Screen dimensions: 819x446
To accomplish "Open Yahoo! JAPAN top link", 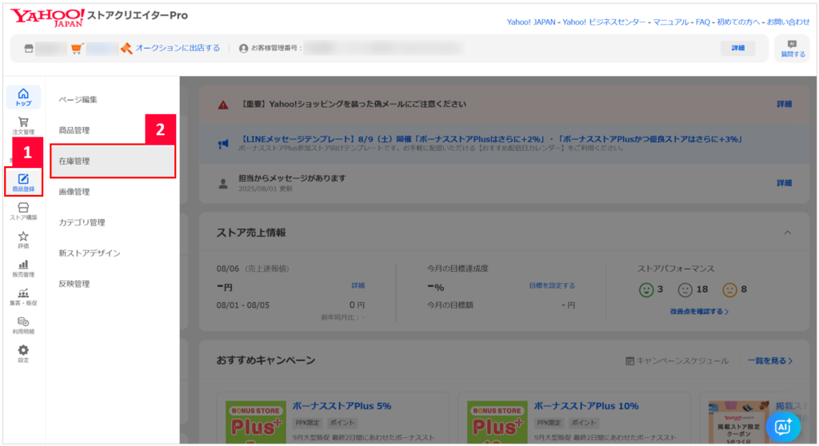I will coord(531,22).
